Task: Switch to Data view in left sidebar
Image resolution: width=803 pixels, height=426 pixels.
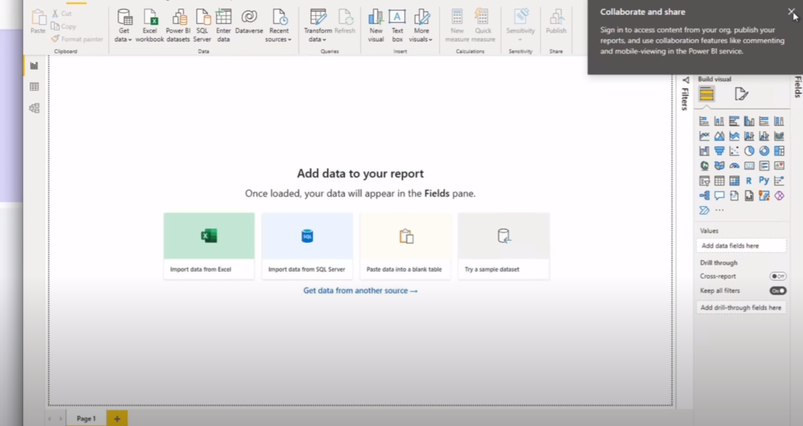Action: coord(34,86)
